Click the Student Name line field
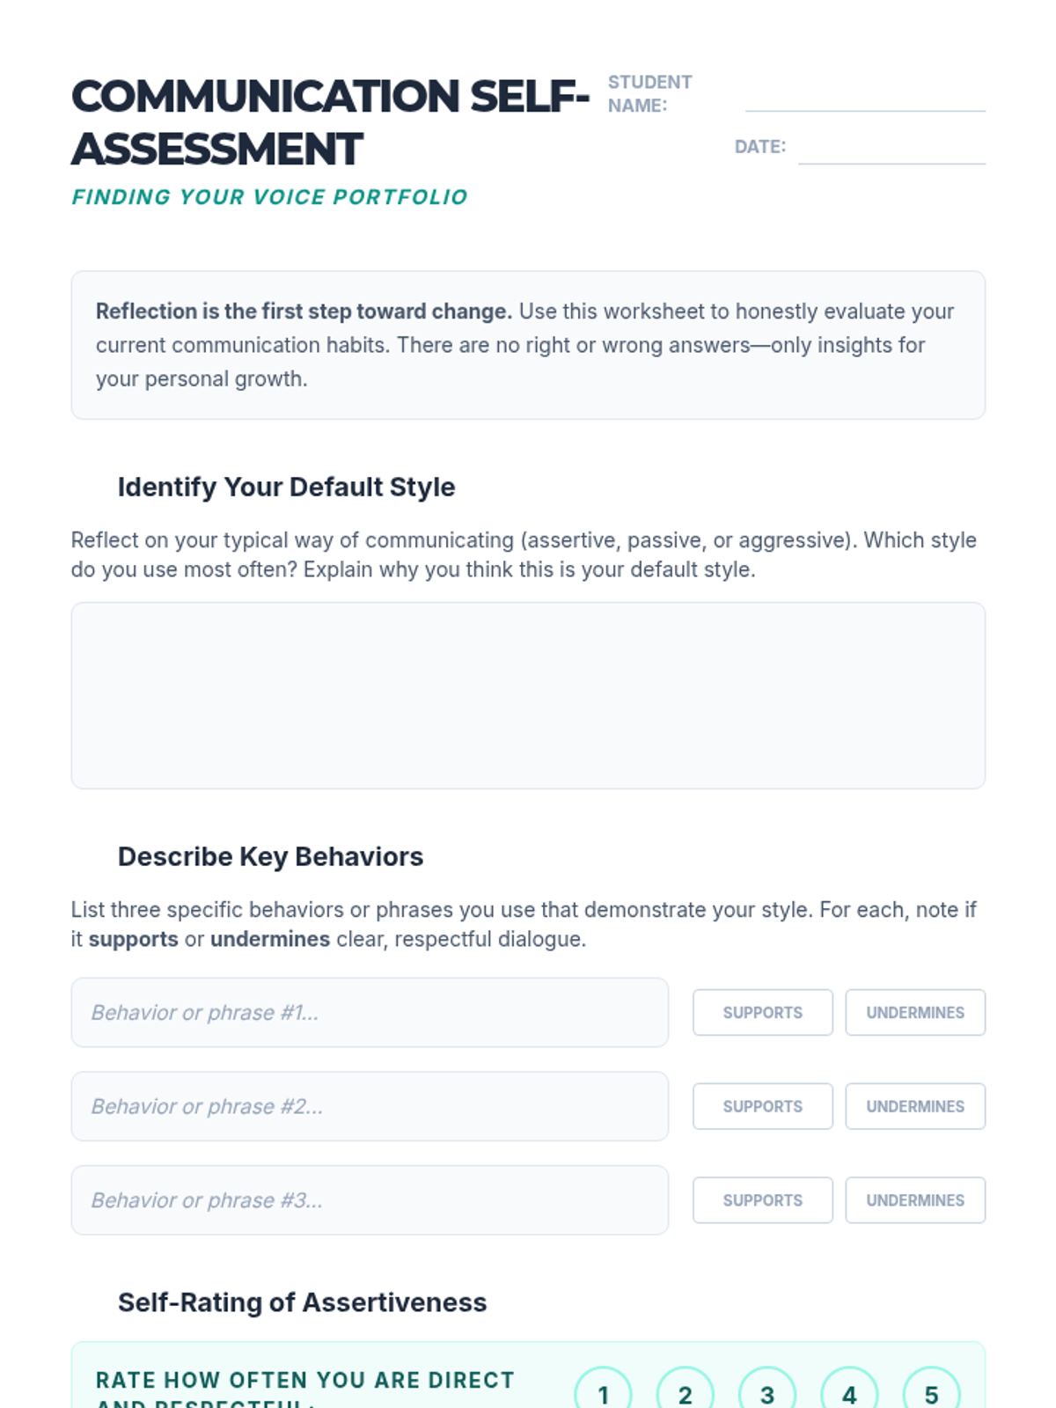1056x1408 pixels. pyautogui.click(x=865, y=97)
